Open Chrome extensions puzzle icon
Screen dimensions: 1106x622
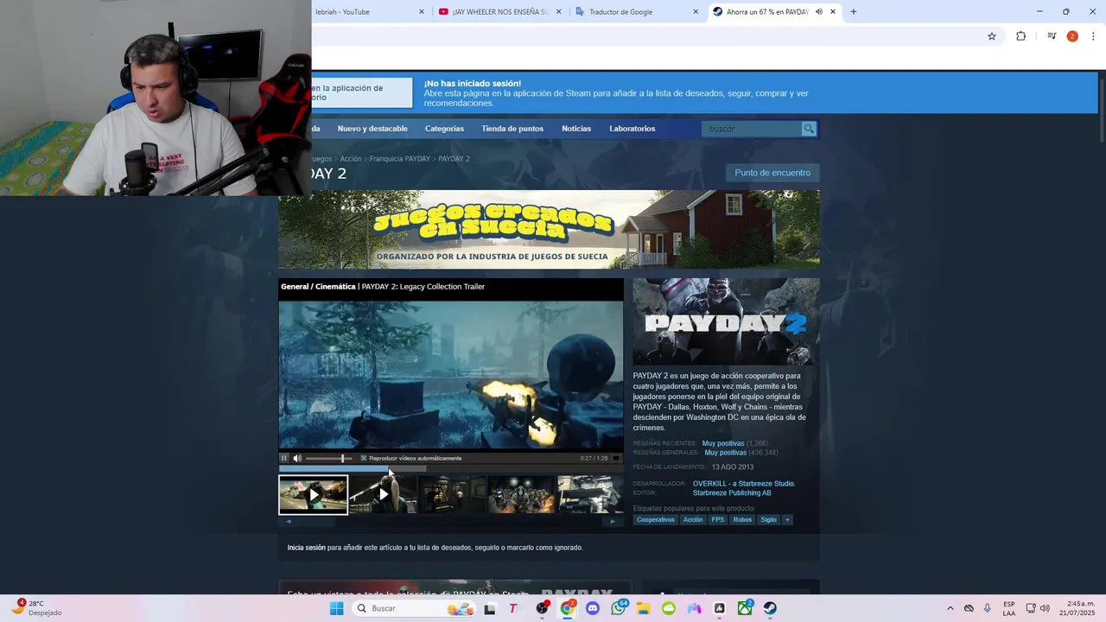[1021, 36]
